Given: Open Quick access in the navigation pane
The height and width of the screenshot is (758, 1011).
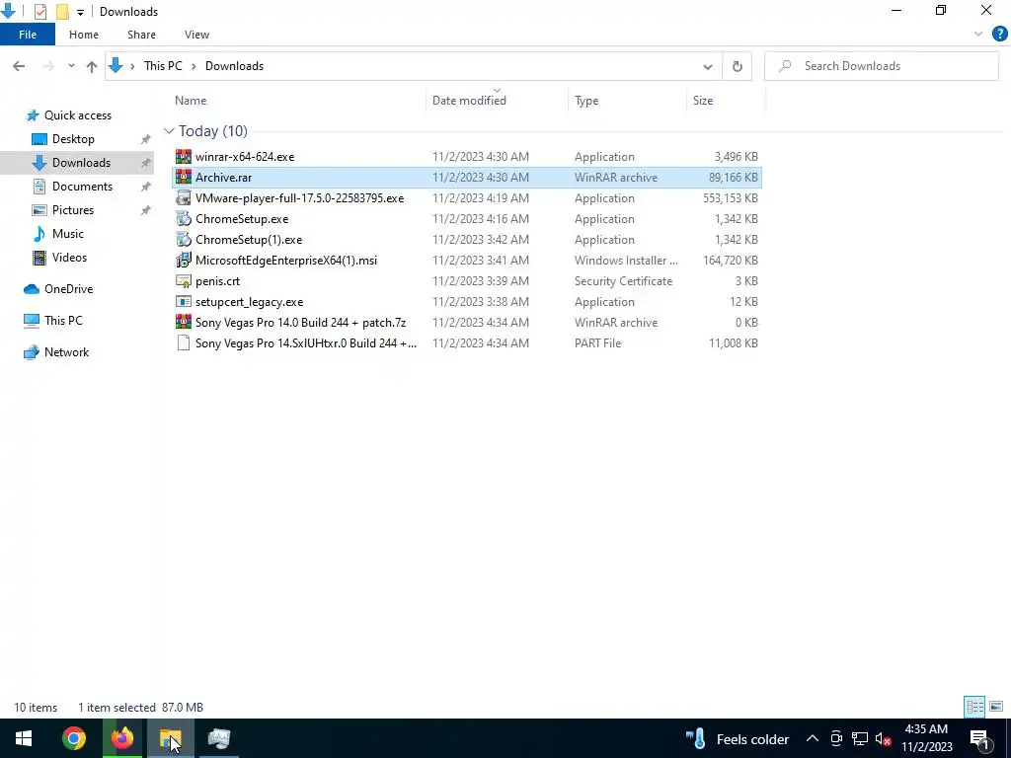Looking at the screenshot, I should point(77,115).
